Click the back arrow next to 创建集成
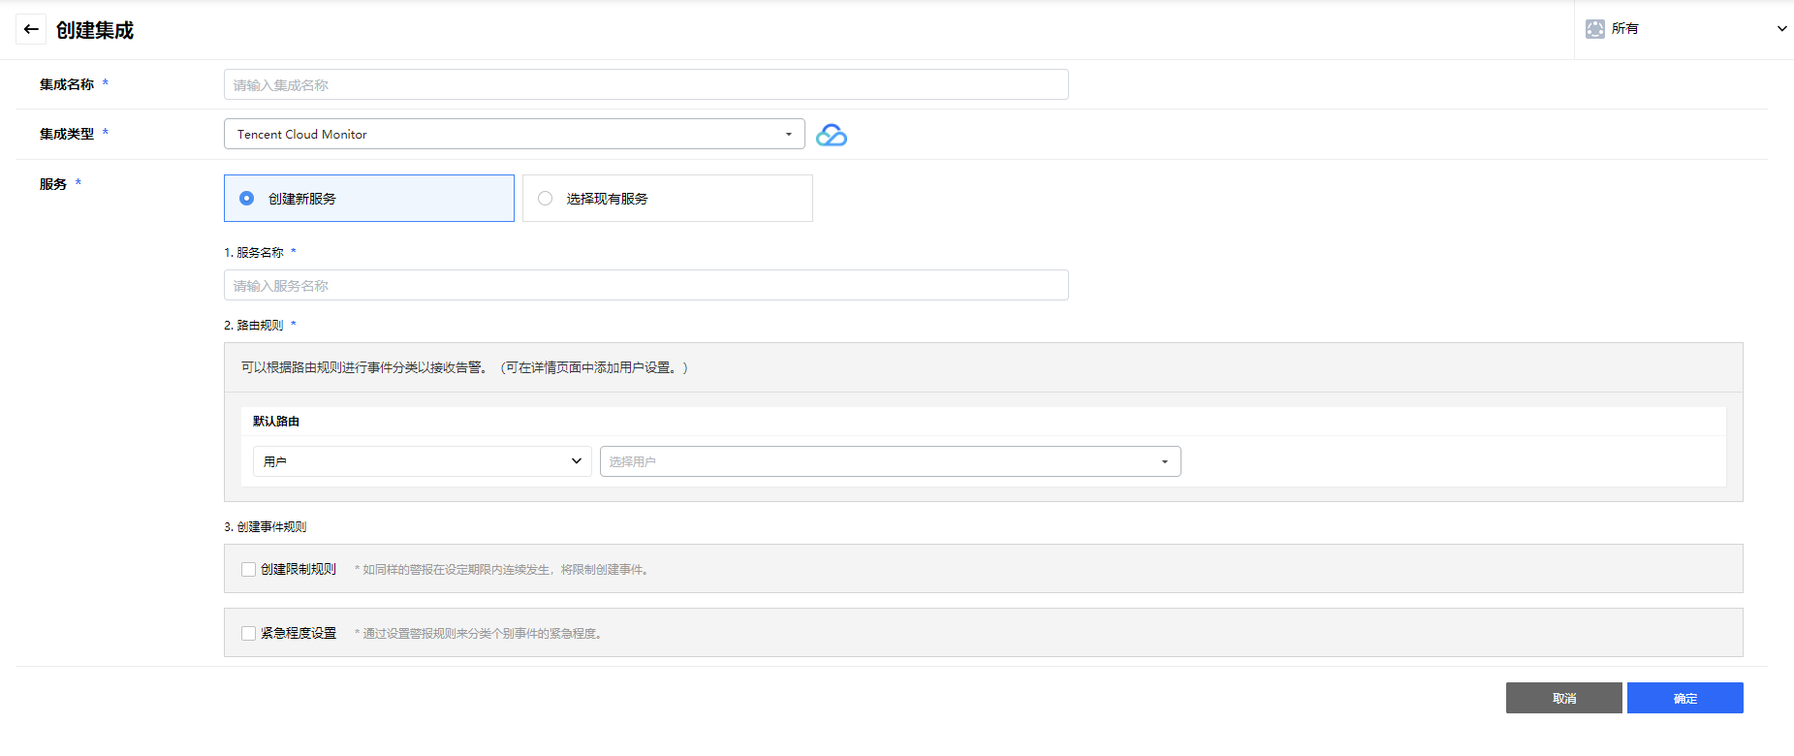The height and width of the screenshot is (756, 1794). click(x=31, y=29)
